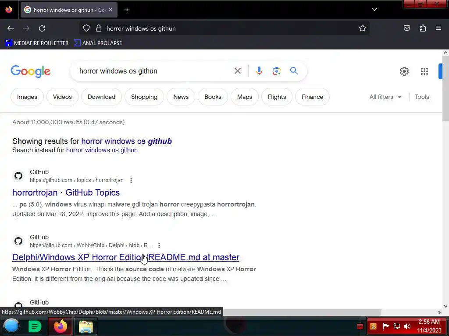The image size is (449, 336).
Task: Select the Shopping filter
Action: [144, 97]
